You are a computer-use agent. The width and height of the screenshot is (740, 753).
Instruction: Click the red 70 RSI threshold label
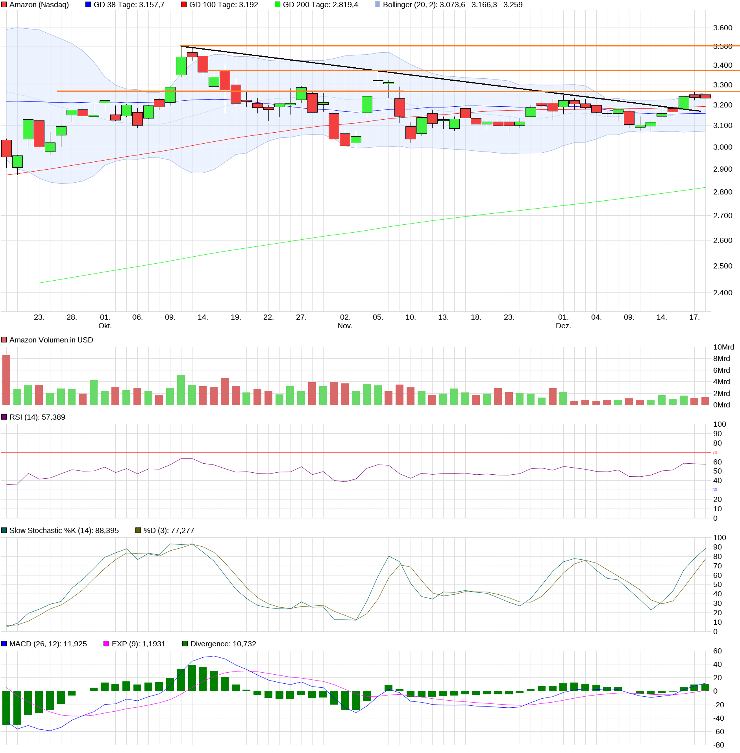coord(715,452)
